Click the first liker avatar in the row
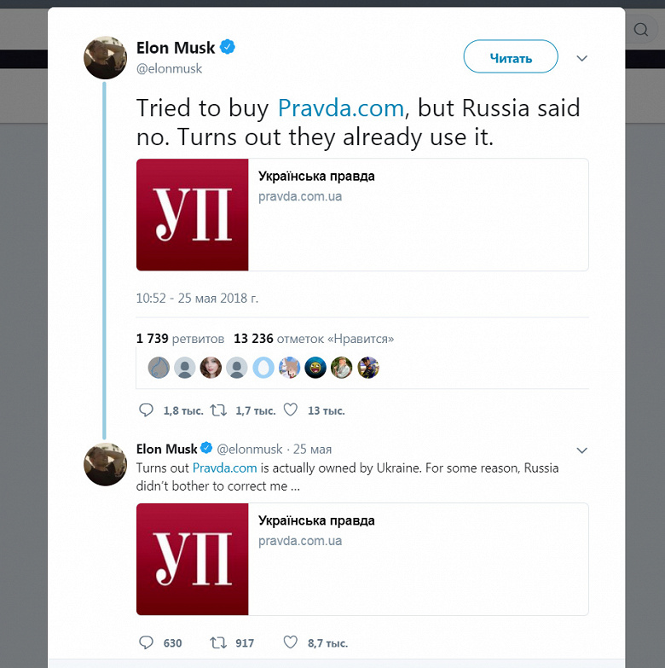This screenshot has height=668, width=665. coord(159,368)
